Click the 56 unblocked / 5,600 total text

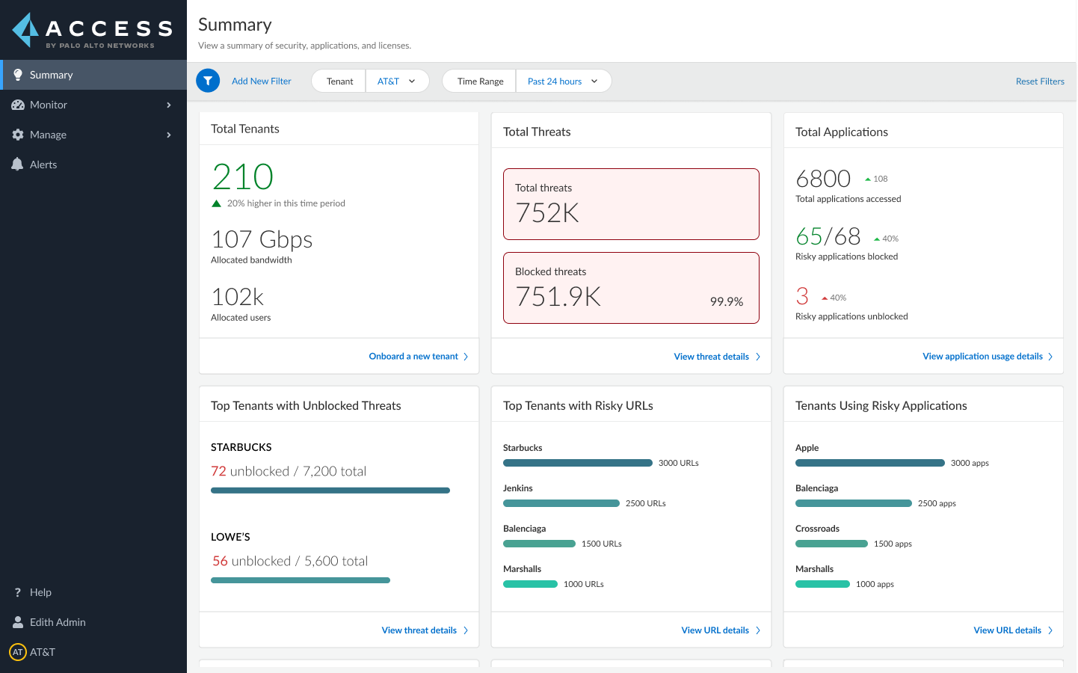[290, 561]
